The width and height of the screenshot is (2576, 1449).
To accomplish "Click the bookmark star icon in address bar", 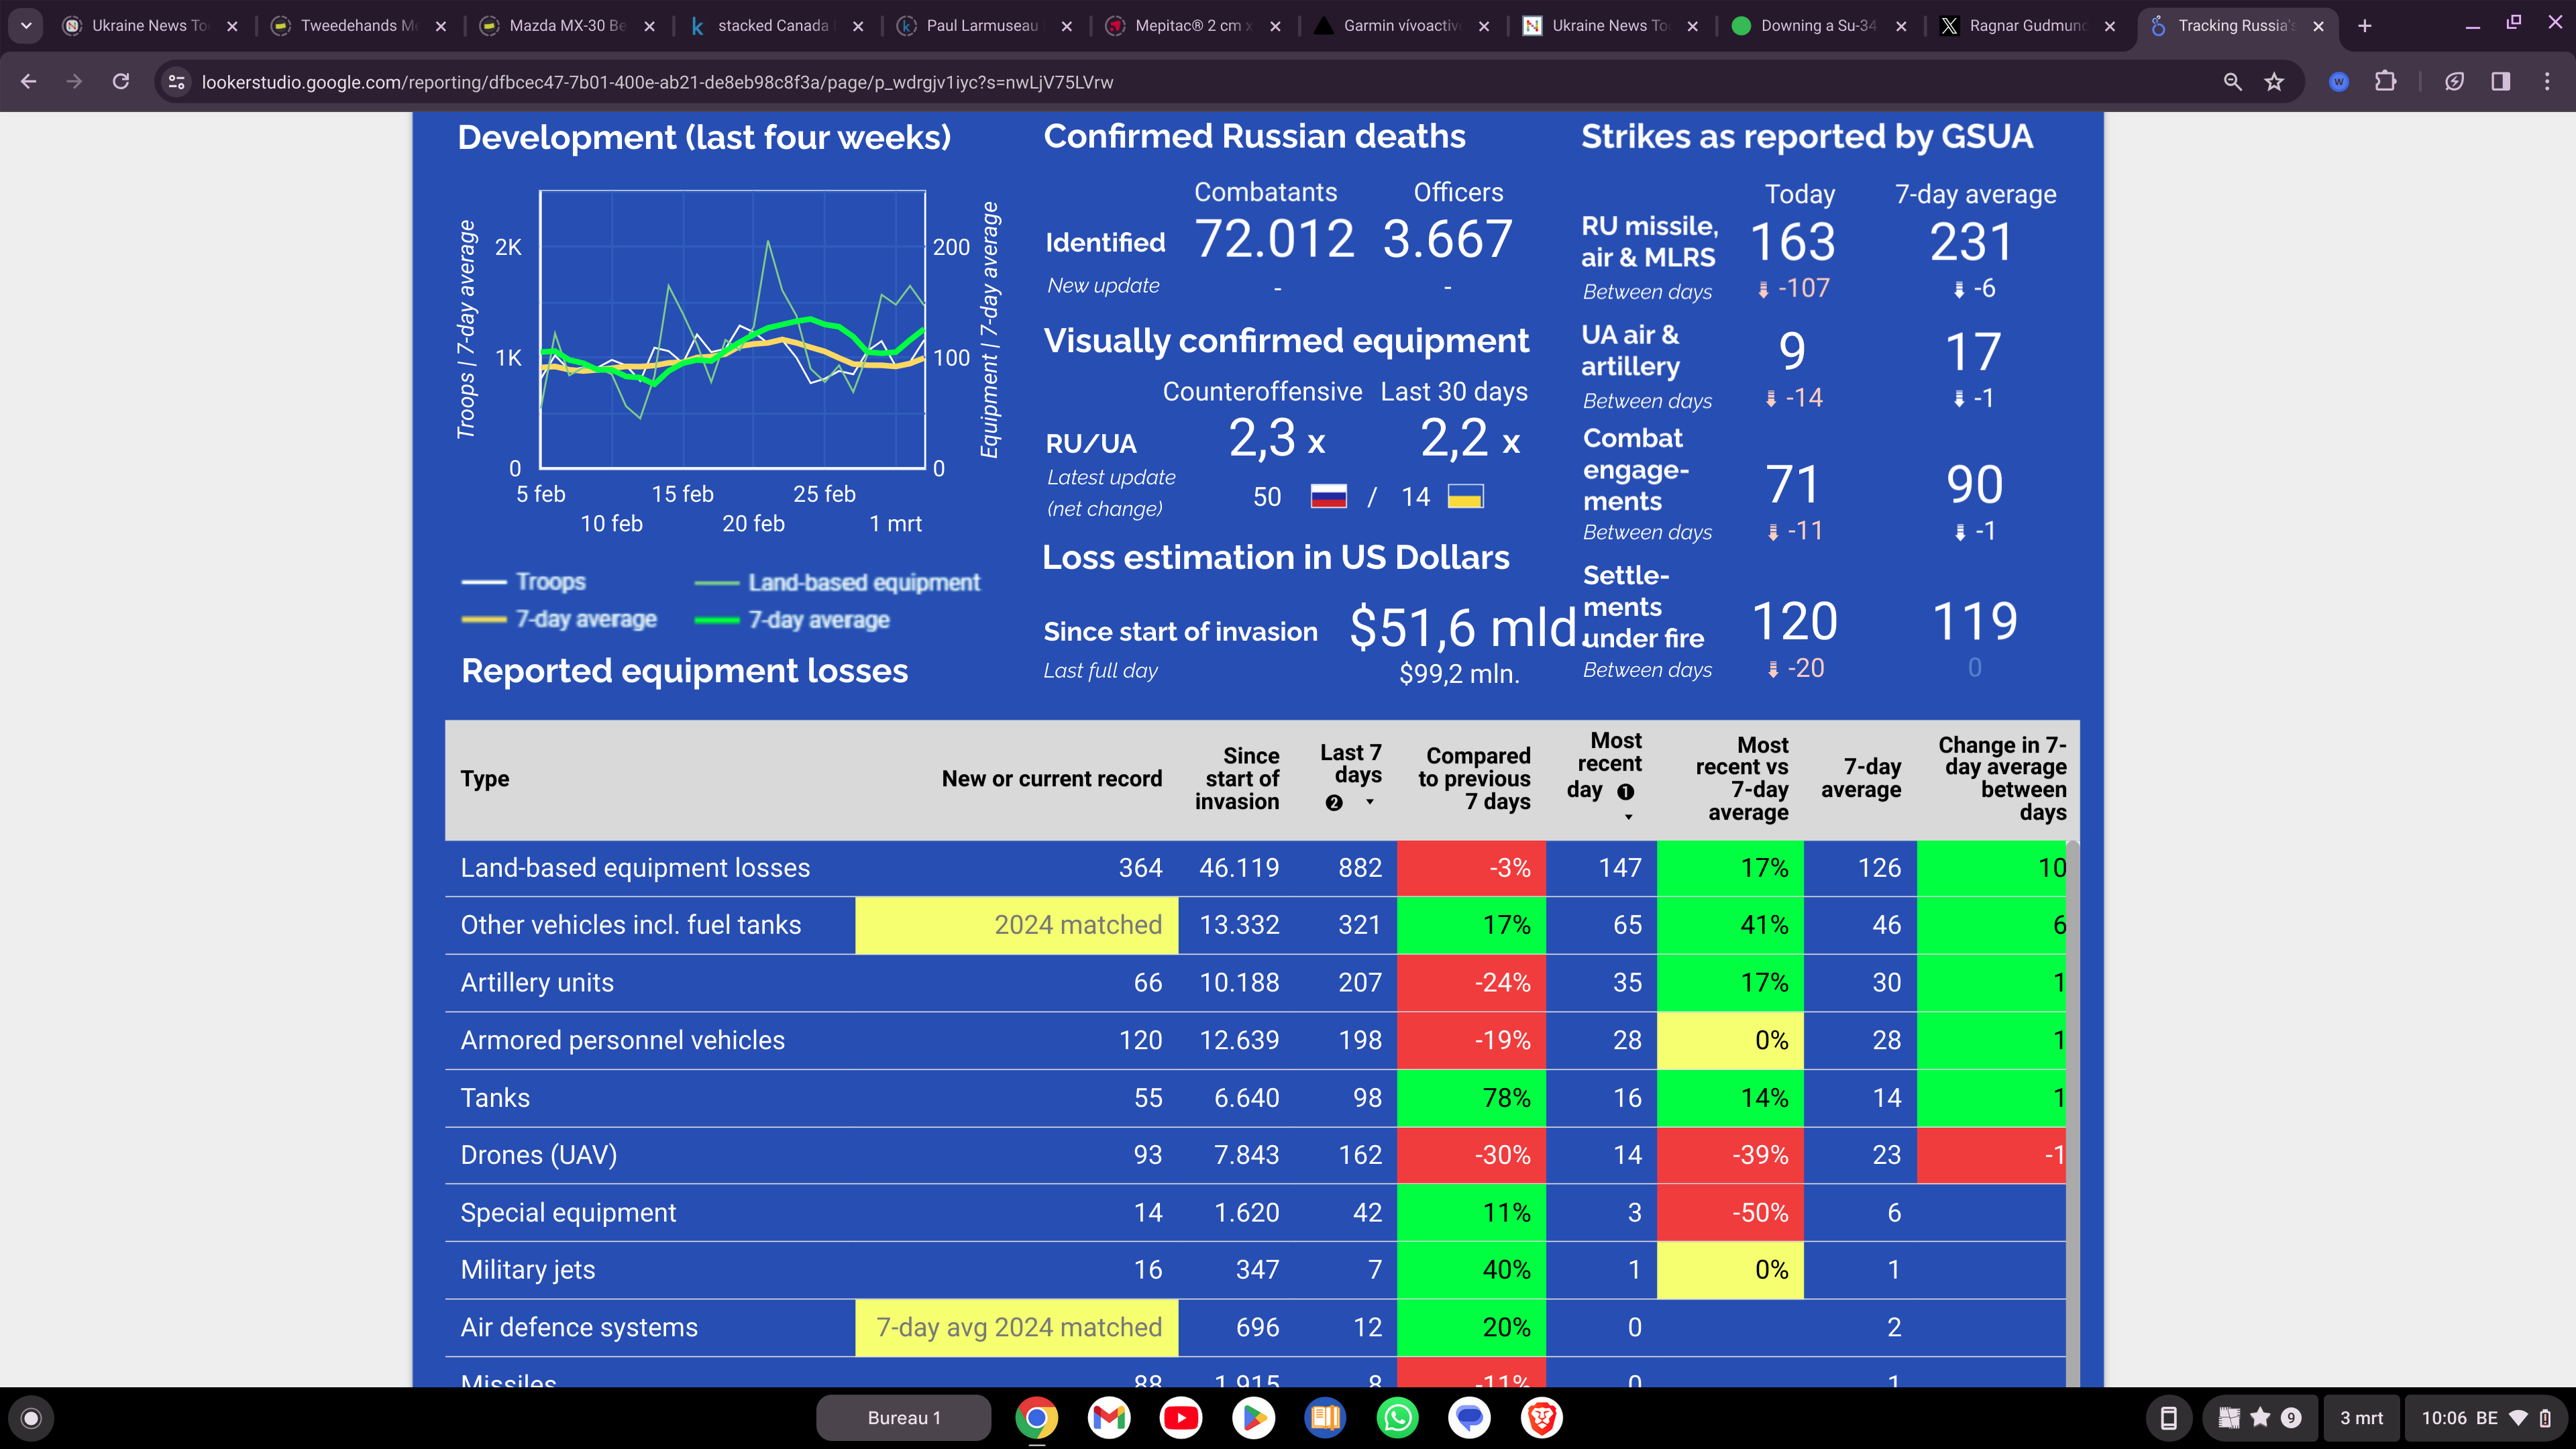I will tap(2274, 82).
